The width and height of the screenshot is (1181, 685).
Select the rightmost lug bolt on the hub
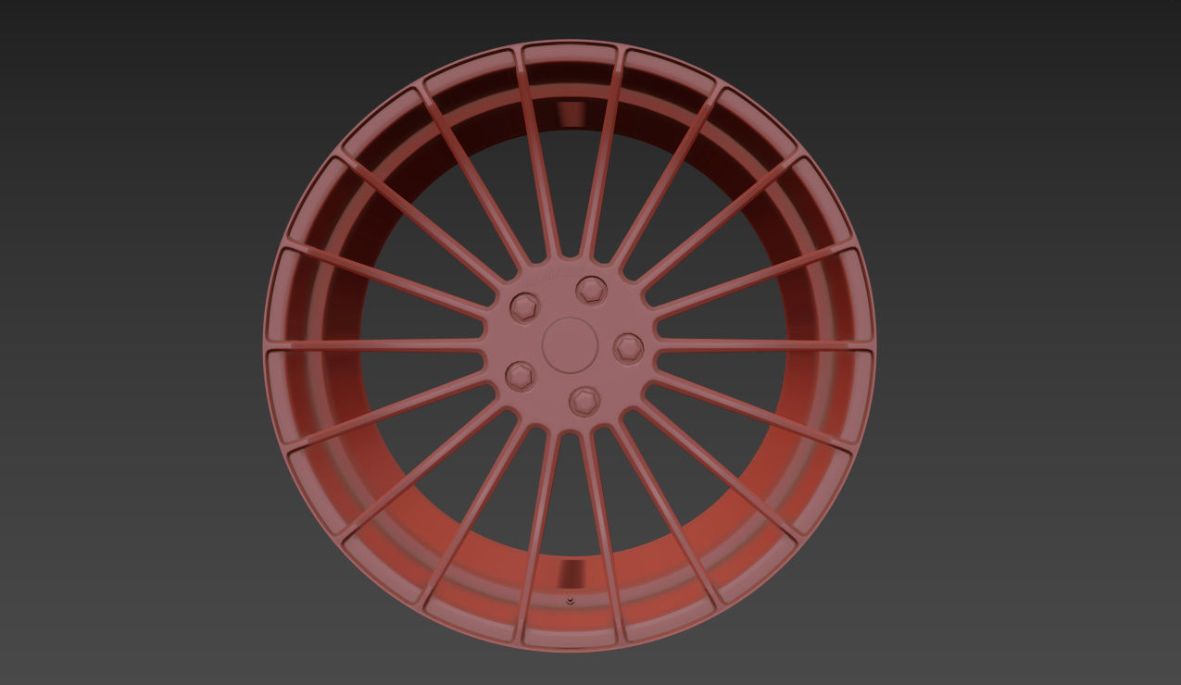click(x=628, y=348)
